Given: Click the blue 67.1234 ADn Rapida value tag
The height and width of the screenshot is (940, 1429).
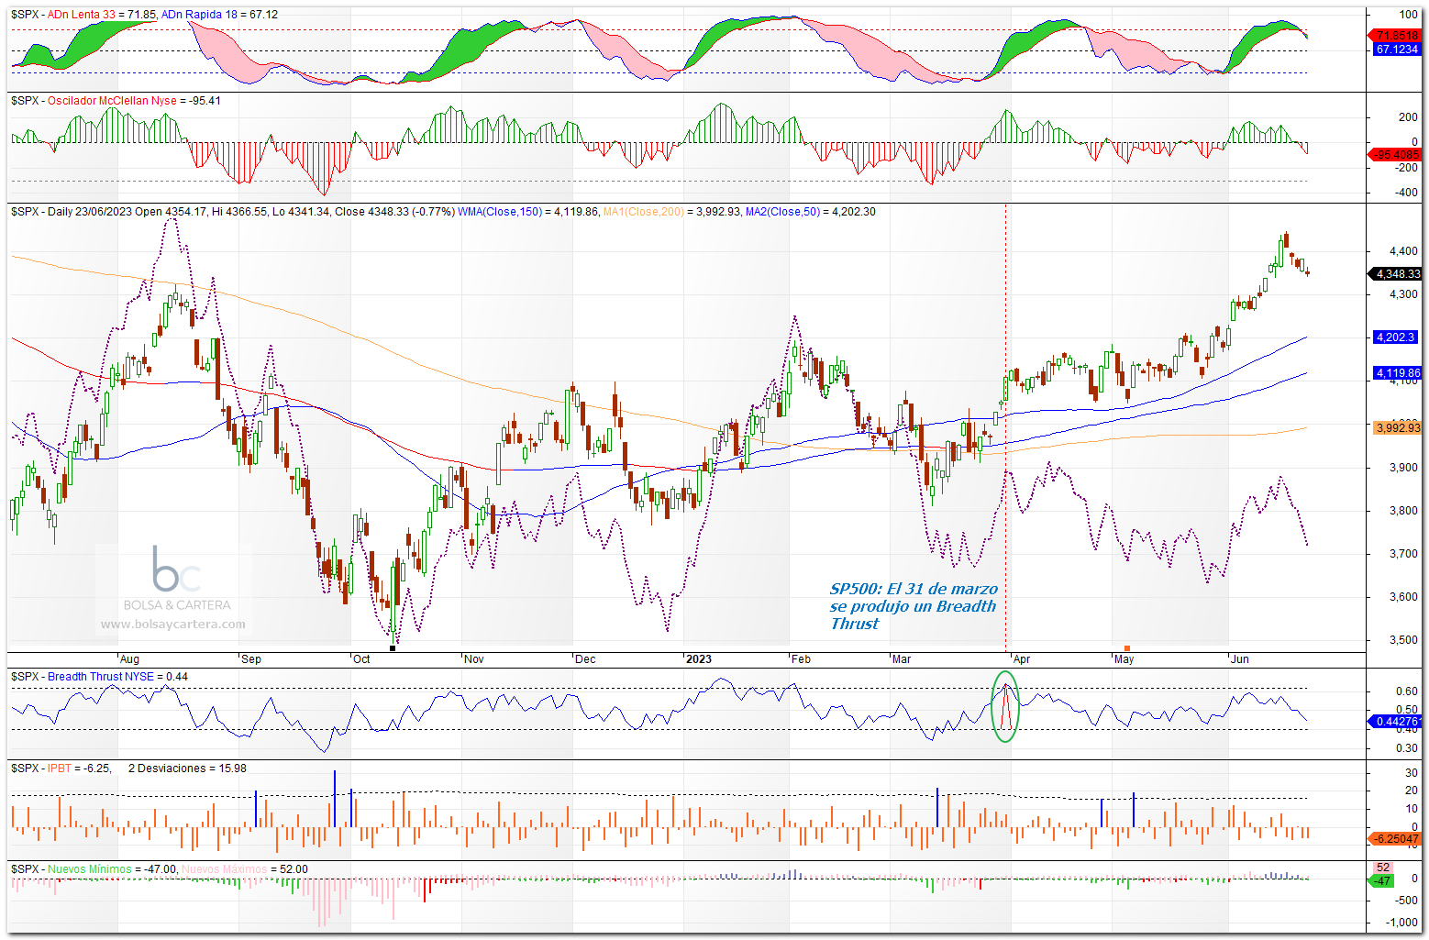Looking at the screenshot, I should tap(1397, 50).
